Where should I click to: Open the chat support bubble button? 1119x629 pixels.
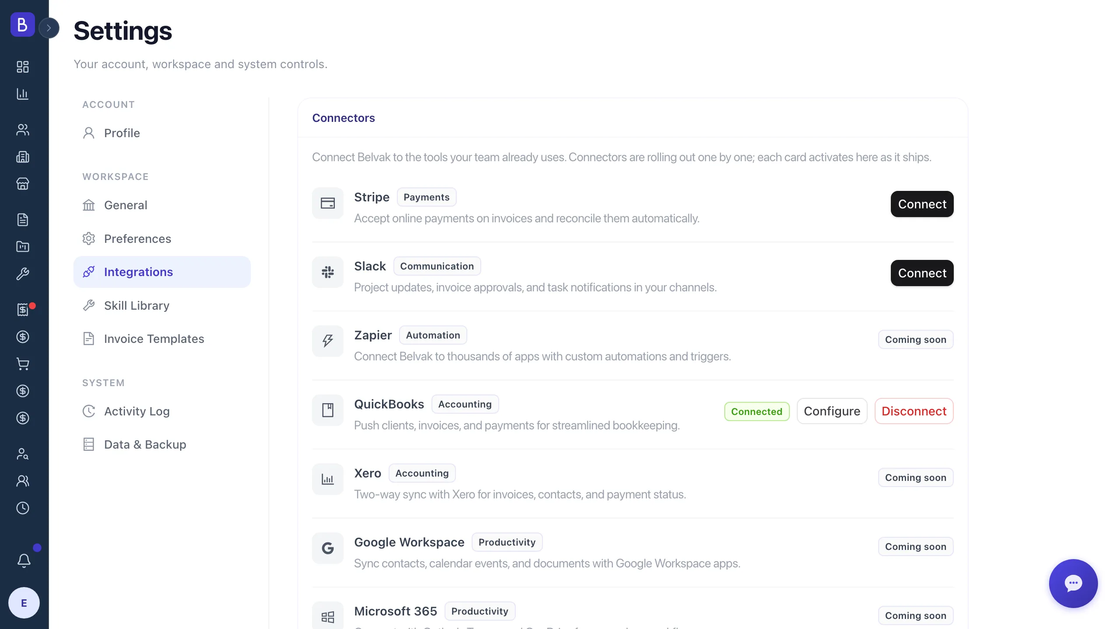click(x=1073, y=584)
